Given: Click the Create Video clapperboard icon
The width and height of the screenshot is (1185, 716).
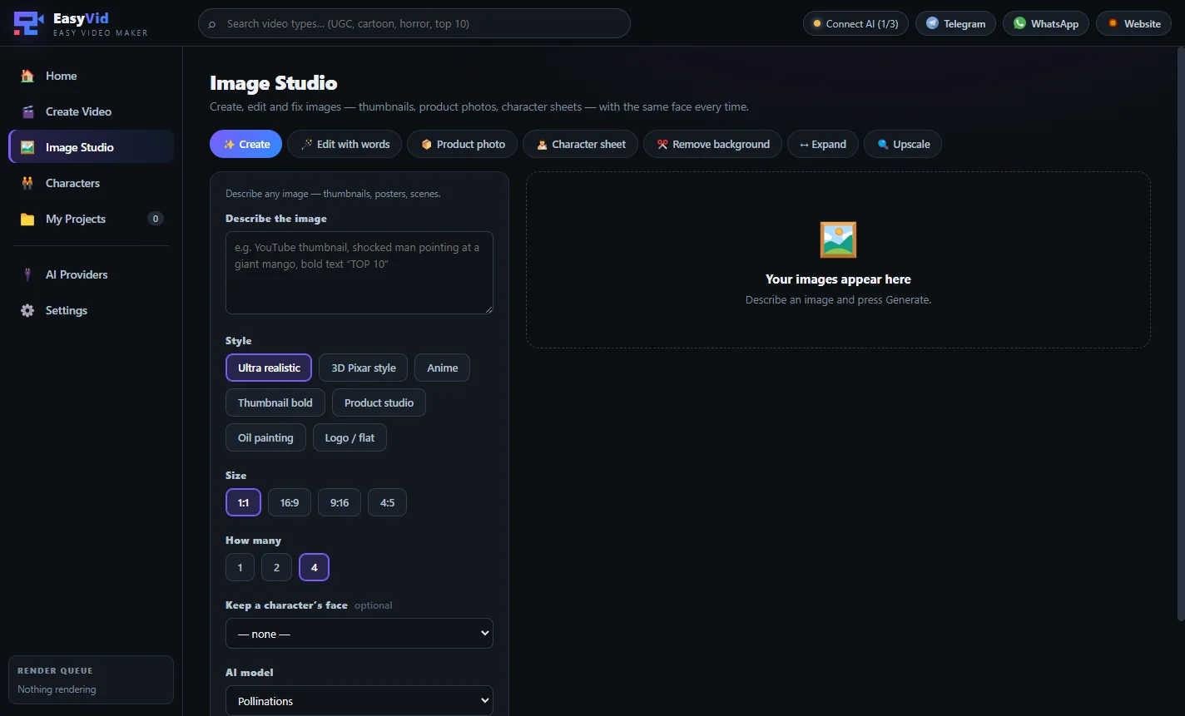Looking at the screenshot, I should tap(27, 111).
